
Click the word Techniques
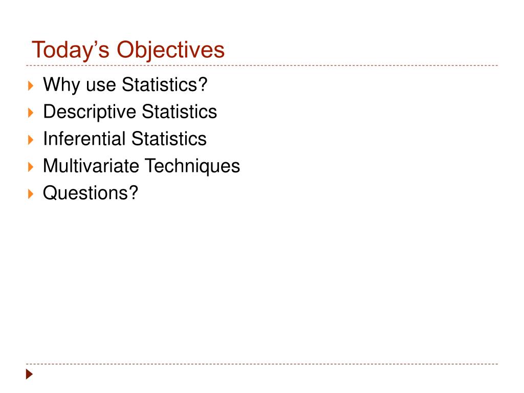coord(192,166)
